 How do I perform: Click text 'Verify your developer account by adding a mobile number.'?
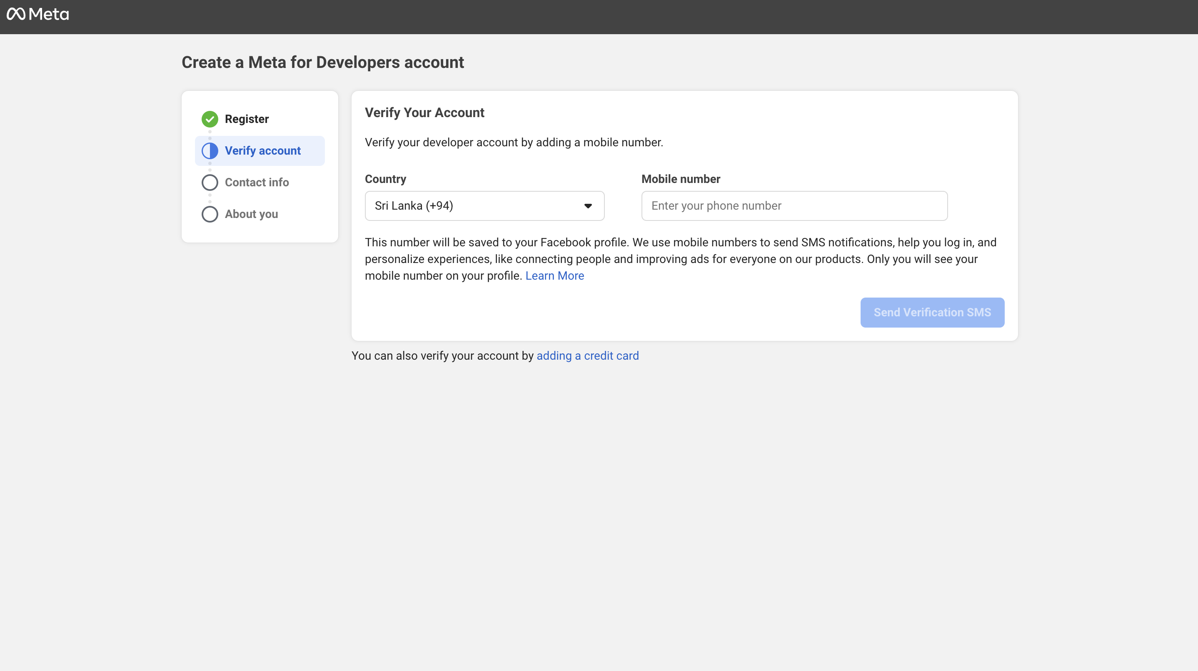pos(514,143)
